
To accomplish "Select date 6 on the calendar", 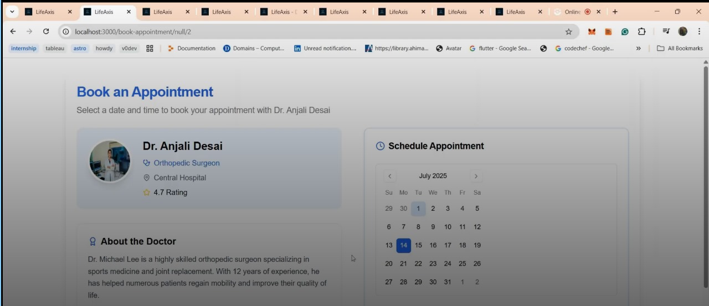I will (x=389, y=227).
